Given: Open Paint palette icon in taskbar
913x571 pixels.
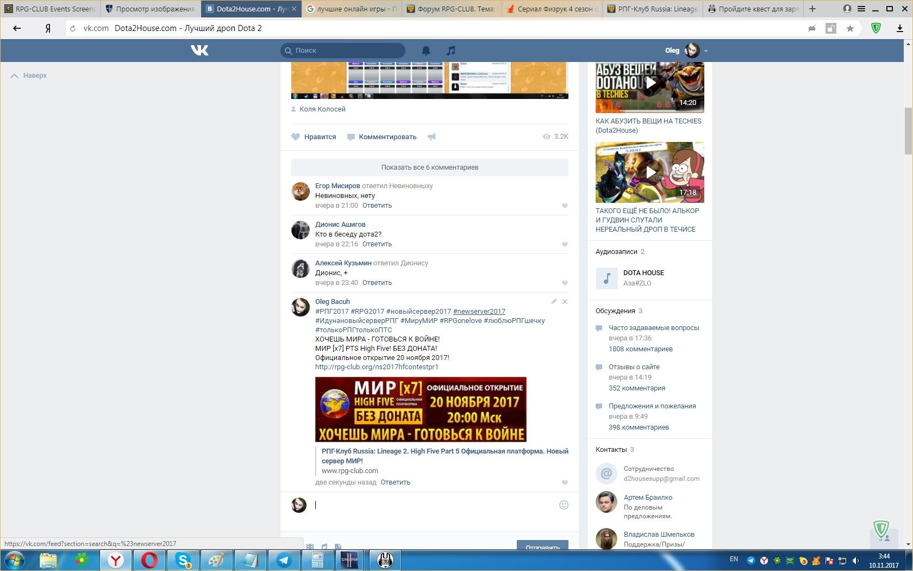Looking at the screenshot, I should coord(216,560).
